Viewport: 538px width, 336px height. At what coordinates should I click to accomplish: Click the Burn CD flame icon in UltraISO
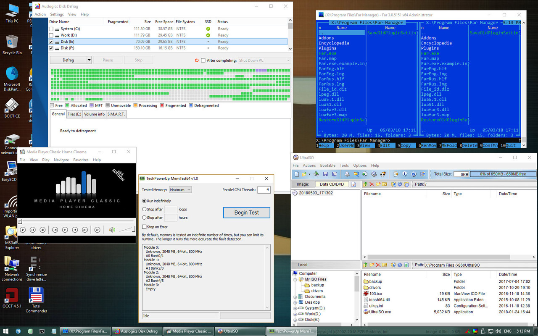383,174
